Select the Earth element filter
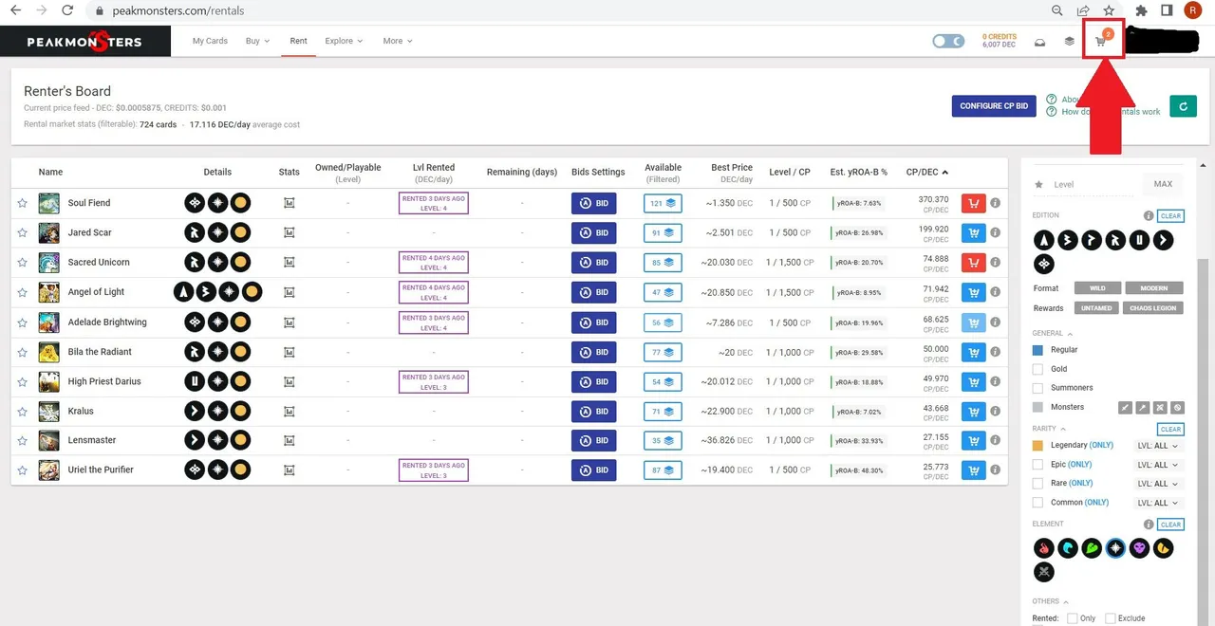The height and width of the screenshot is (626, 1215). click(1092, 547)
